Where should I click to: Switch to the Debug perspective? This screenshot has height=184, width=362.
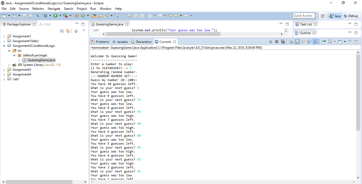pyautogui.click(x=351, y=16)
